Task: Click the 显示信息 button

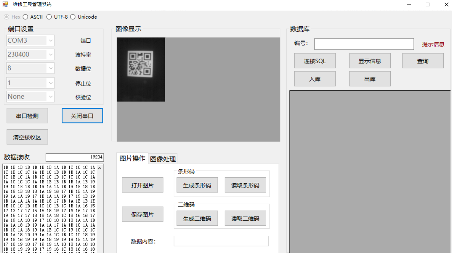Action: (370, 61)
